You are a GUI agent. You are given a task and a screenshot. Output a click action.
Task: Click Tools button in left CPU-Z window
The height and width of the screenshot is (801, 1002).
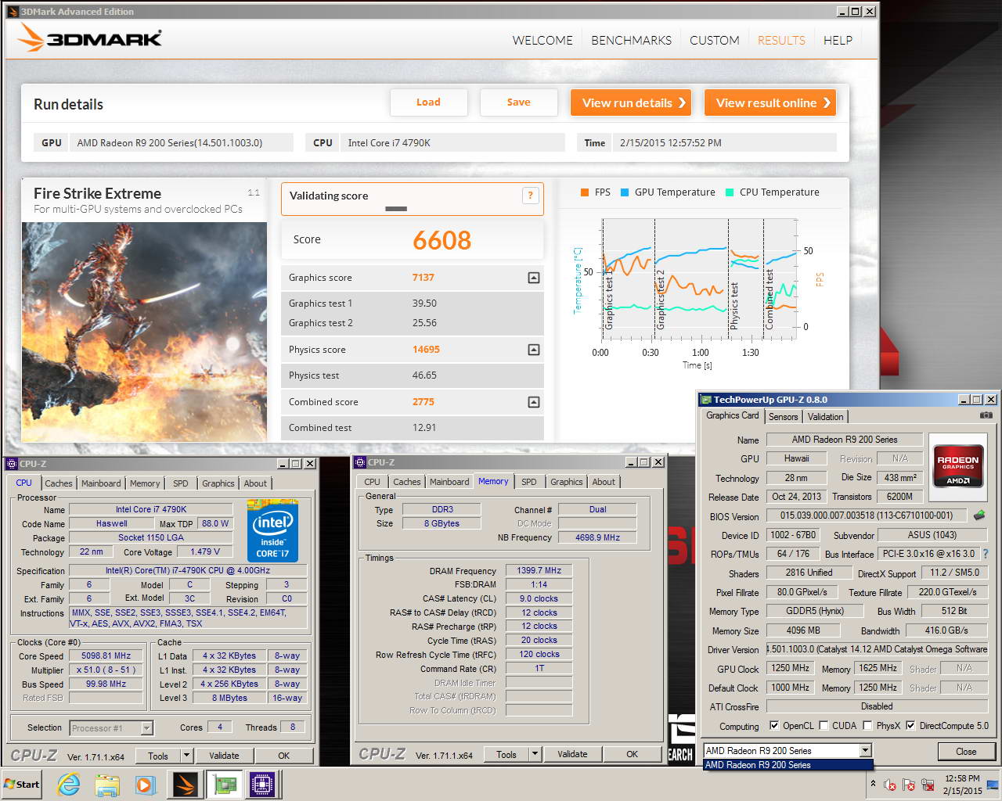(158, 756)
